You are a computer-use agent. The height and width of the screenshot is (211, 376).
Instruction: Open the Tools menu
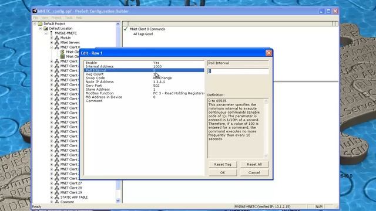69,18
